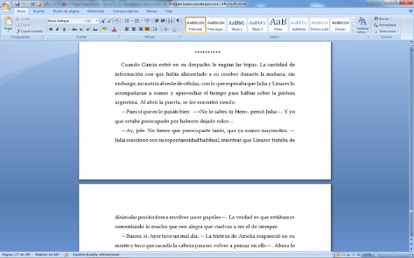The height and width of the screenshot is (258, 414).
Task: Toggle underline (S) formatting
Action: pos(64,29)
